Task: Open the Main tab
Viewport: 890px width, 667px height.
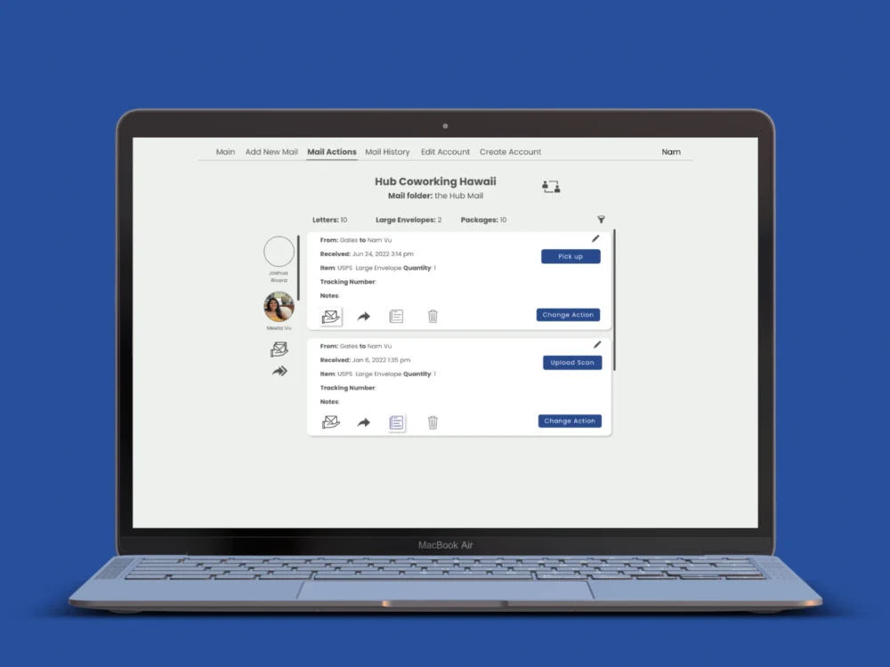Action: point(225,152)
